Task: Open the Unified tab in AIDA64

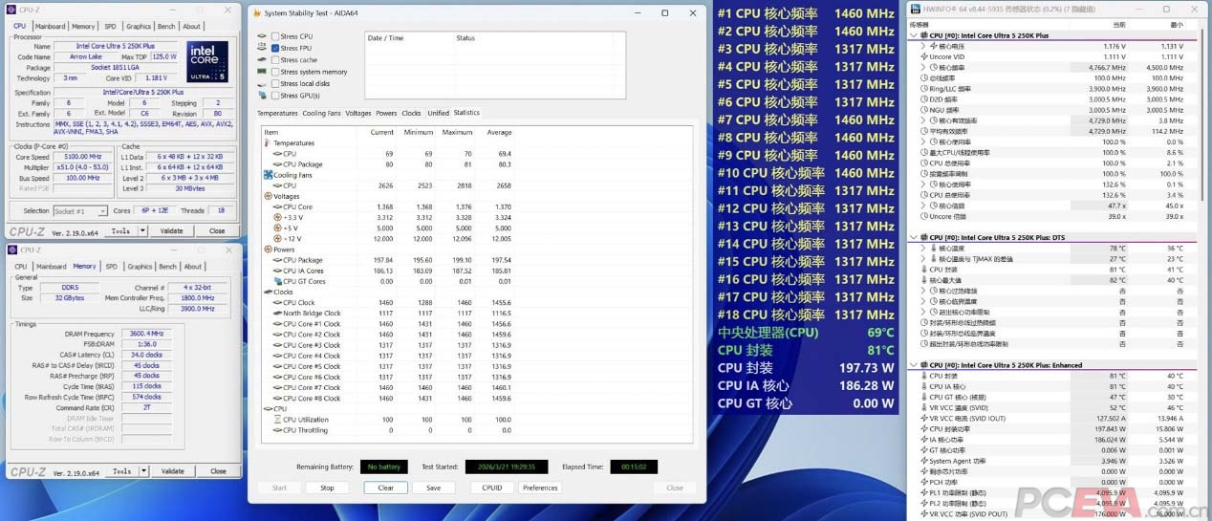Action: [x=438, y=113]
